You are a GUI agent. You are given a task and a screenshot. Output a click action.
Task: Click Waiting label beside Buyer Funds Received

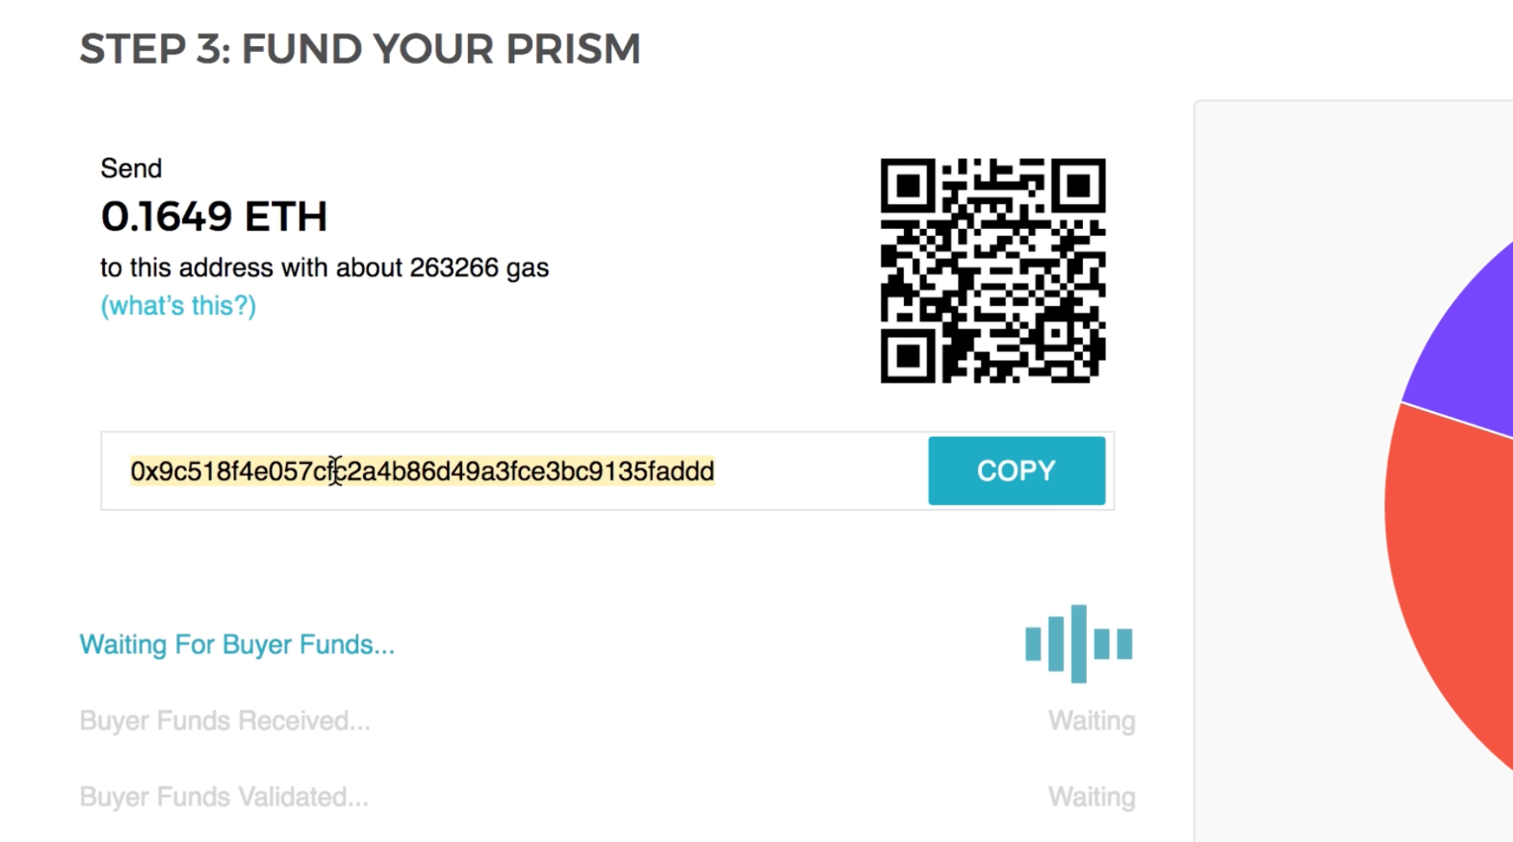point(1091,720)
